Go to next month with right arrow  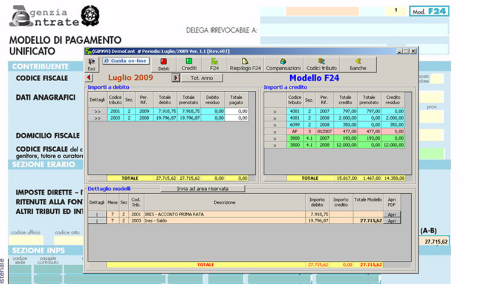click(x=176, y=78)
